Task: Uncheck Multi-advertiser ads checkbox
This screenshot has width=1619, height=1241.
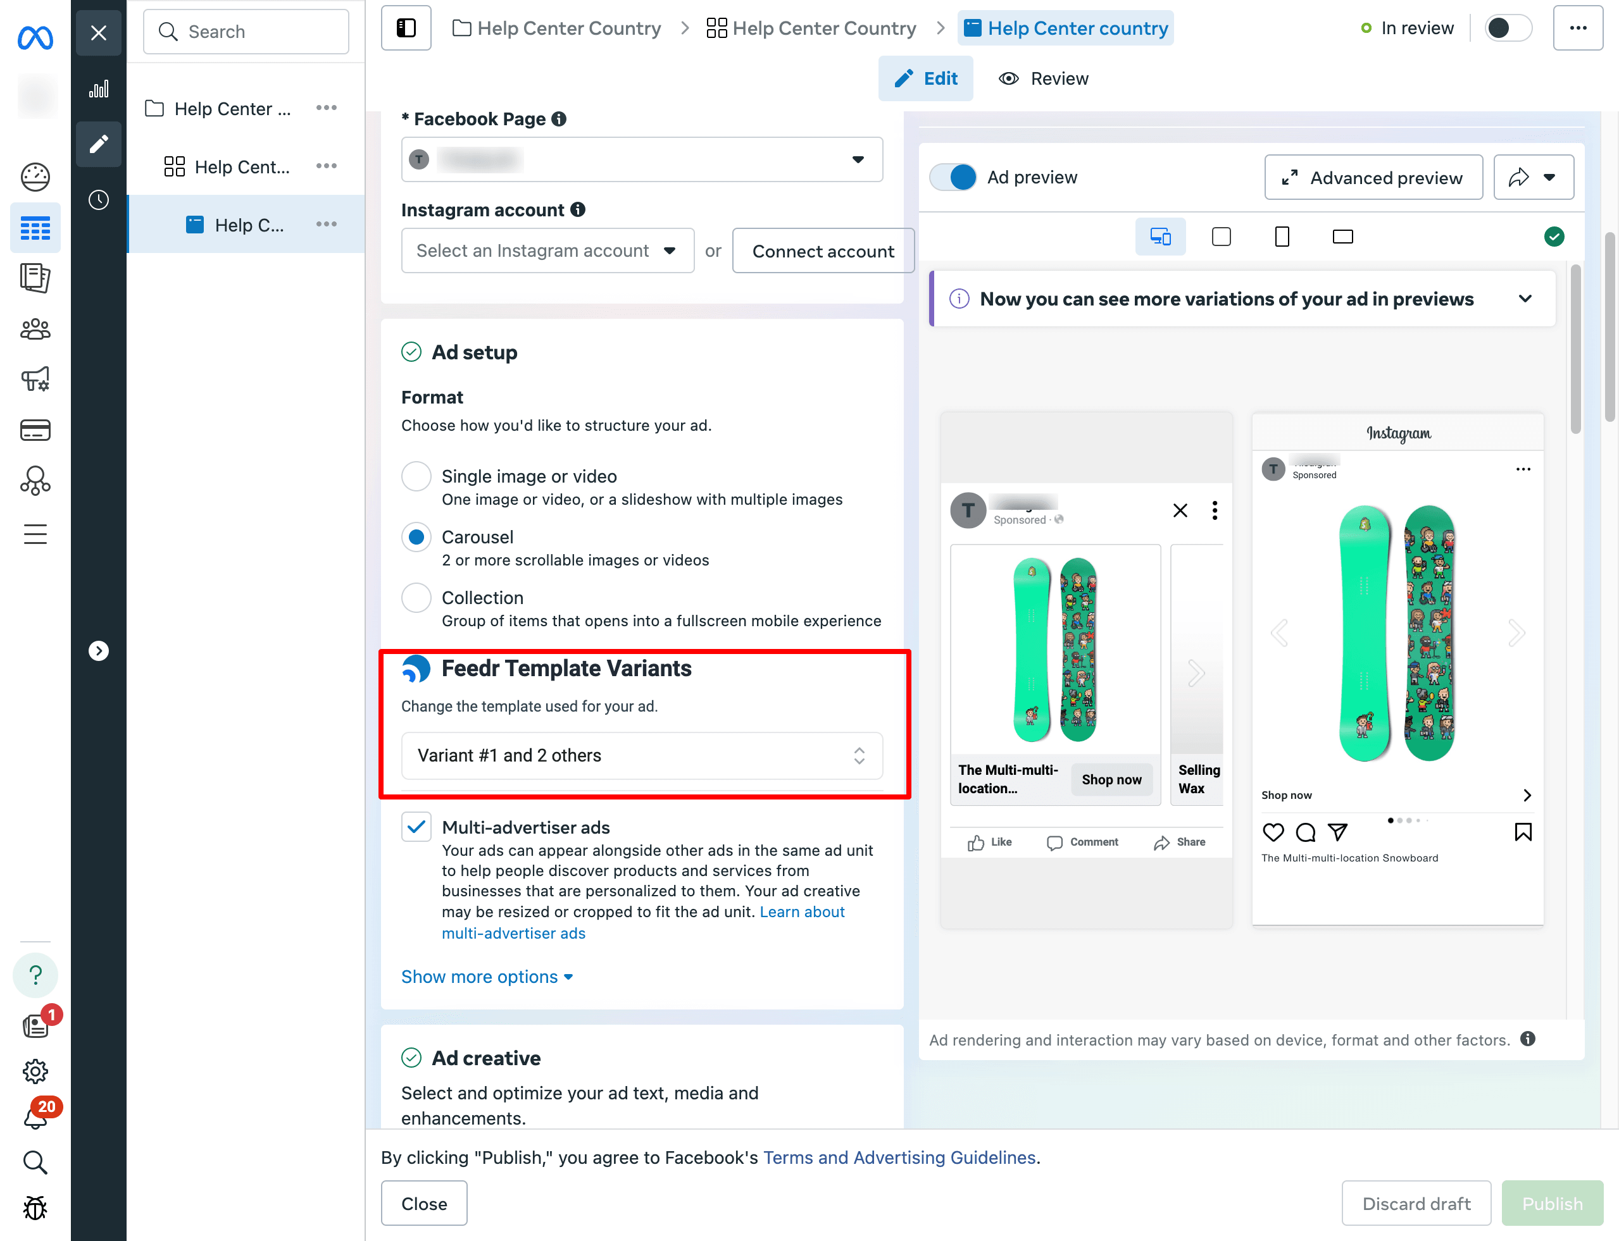Action: click(416, 827)
